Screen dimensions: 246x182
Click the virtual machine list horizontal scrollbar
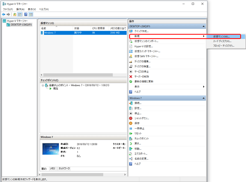78,75
